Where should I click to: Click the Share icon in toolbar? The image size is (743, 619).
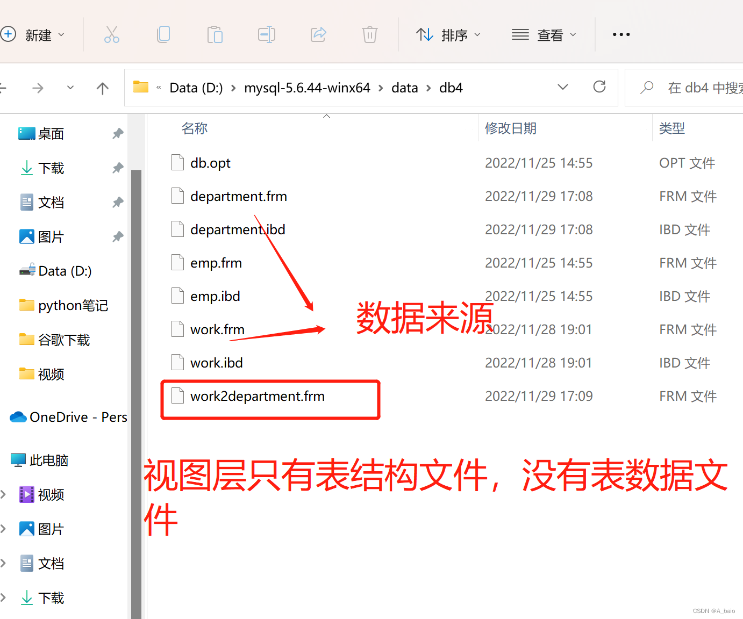(318, 34)
